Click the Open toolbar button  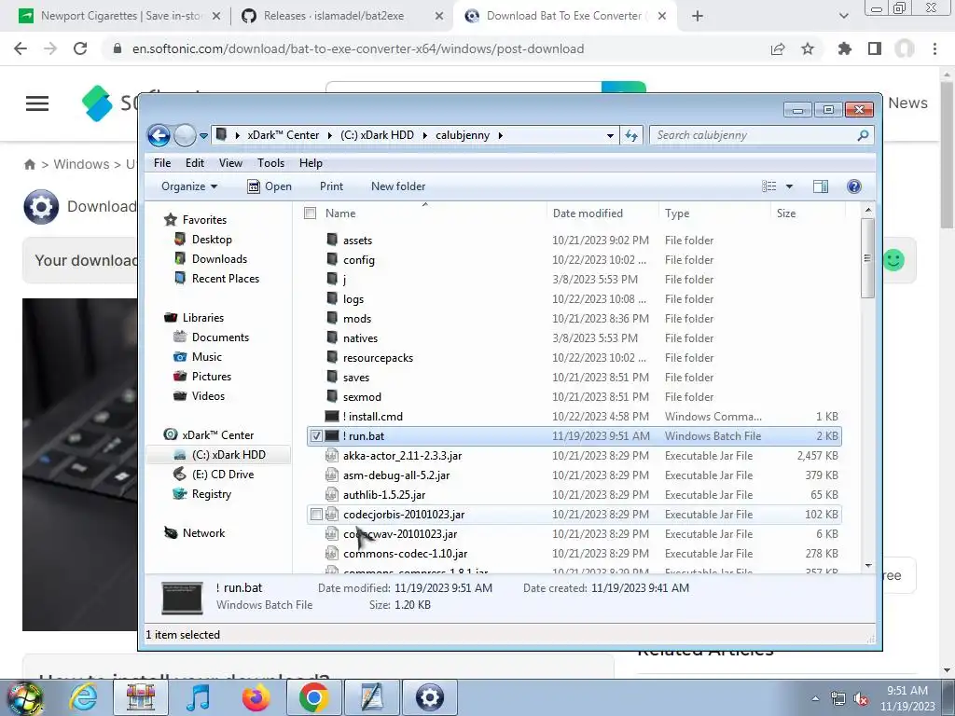point(270,186)
